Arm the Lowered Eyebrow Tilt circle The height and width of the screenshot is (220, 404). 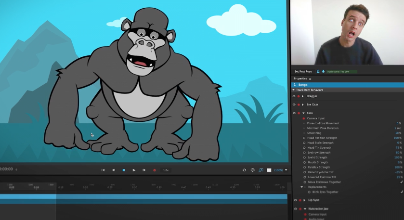[305, 177]
